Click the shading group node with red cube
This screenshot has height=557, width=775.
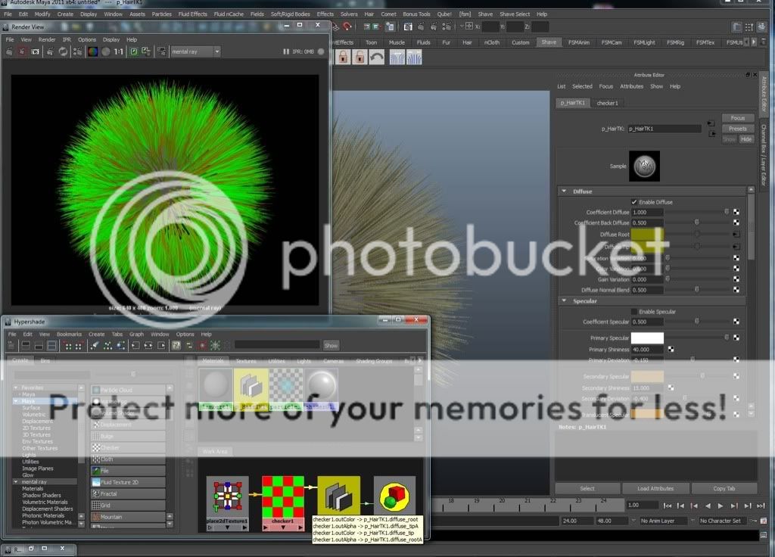point(394,498)
